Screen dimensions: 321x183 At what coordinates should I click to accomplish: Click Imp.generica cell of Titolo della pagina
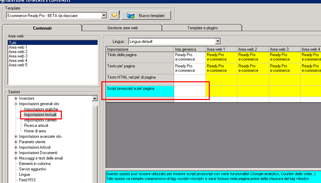point(190,57)
